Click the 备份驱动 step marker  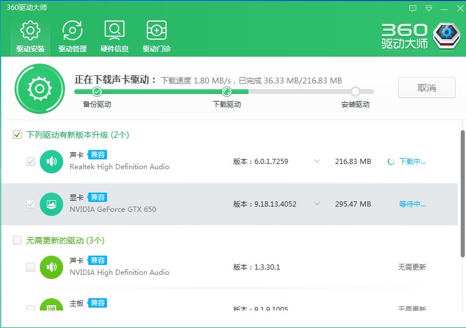point(96,92)
